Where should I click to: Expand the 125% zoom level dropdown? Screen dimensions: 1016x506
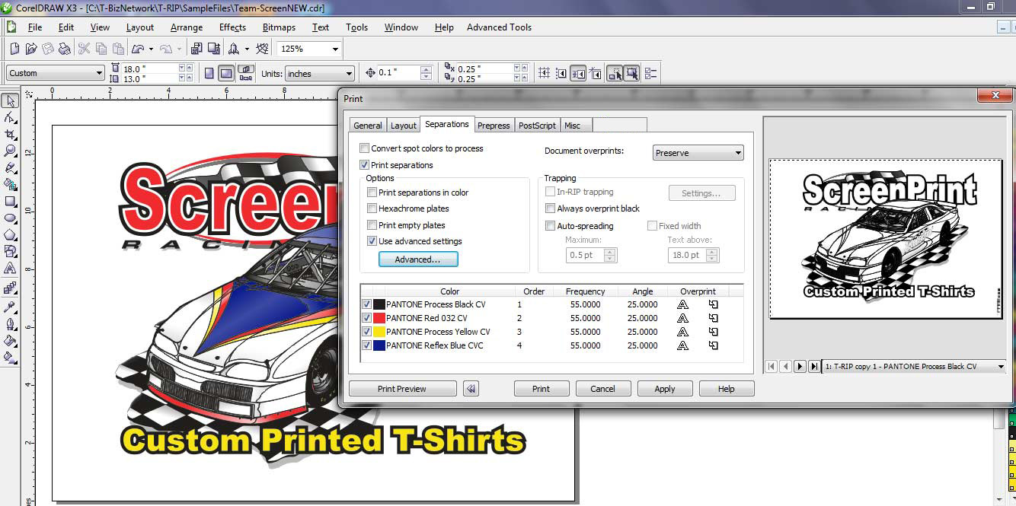[x=334, y=49]
